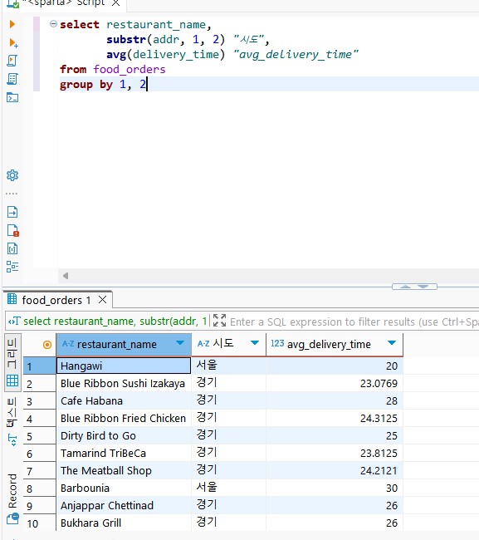Open the 시도 column dropdown arrow
Image resolution: width=479 pixels, height=540 pixels.
point(255,343)
